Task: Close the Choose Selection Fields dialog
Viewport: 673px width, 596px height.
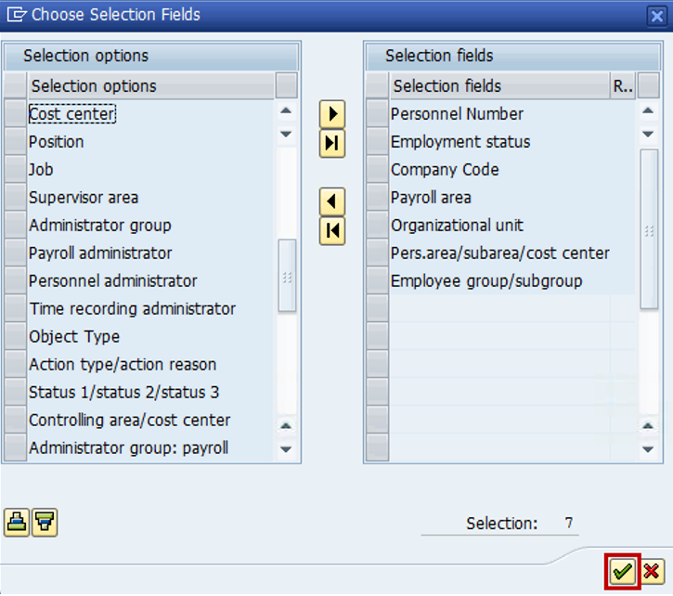Action: 656,15
